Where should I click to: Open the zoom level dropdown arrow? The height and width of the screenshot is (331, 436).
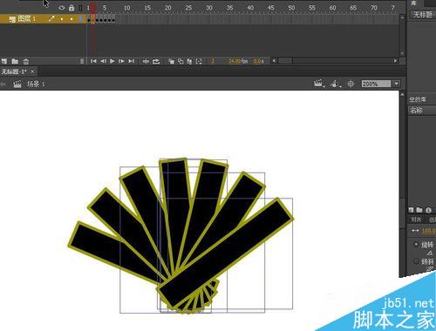pos(397,84)
